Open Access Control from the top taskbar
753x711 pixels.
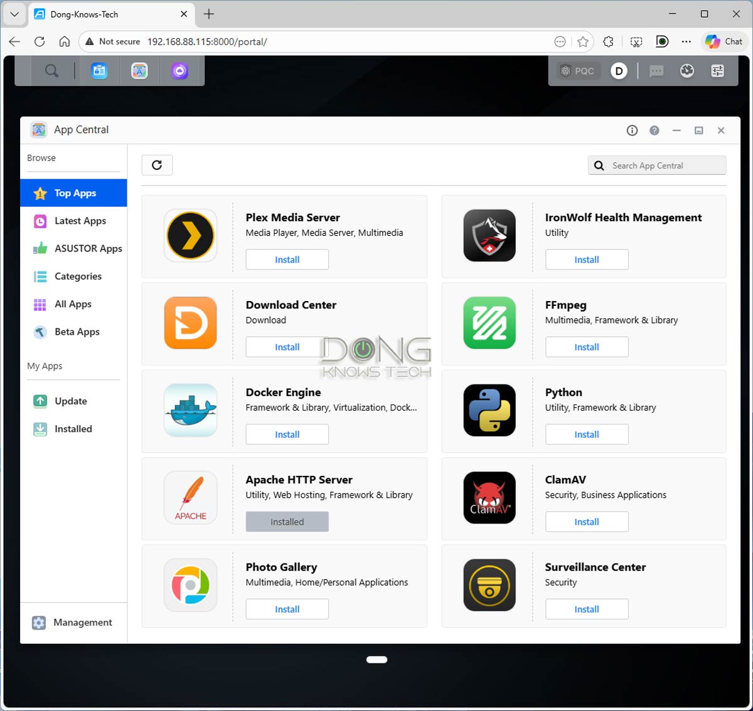click(x=99, y=70)
